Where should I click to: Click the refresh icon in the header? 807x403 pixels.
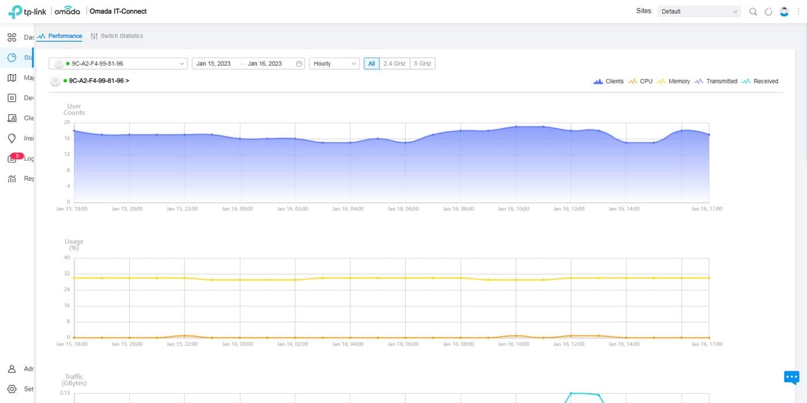click(768, 12)
